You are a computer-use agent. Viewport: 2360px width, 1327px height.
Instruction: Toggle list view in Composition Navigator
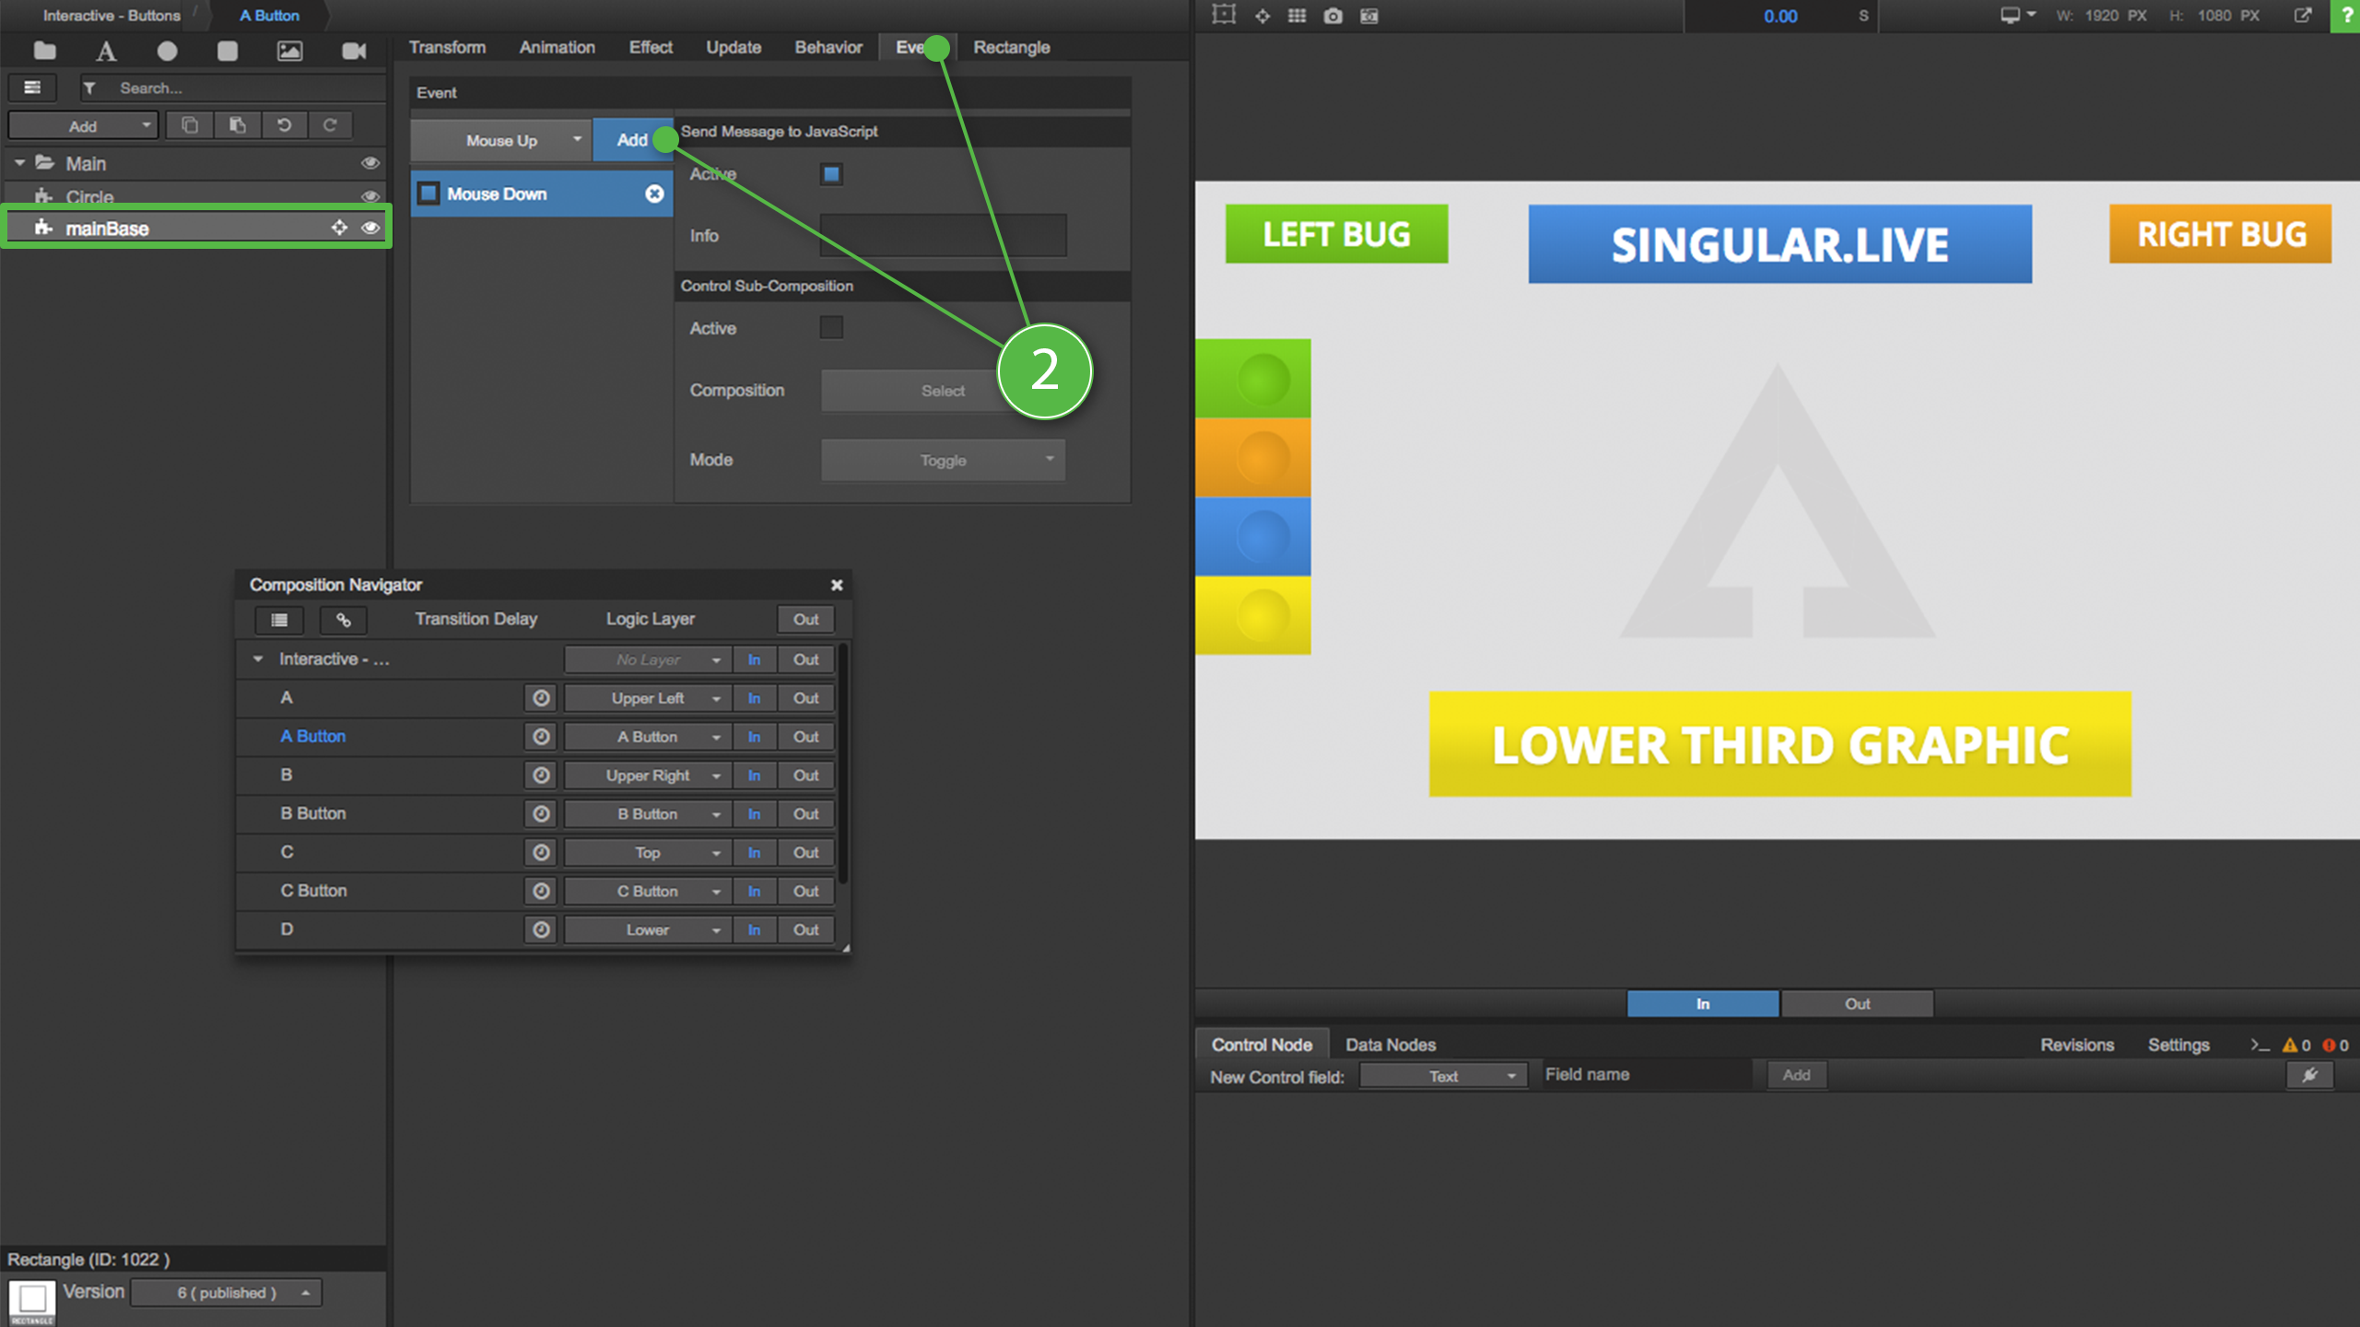tap(279, 619)
